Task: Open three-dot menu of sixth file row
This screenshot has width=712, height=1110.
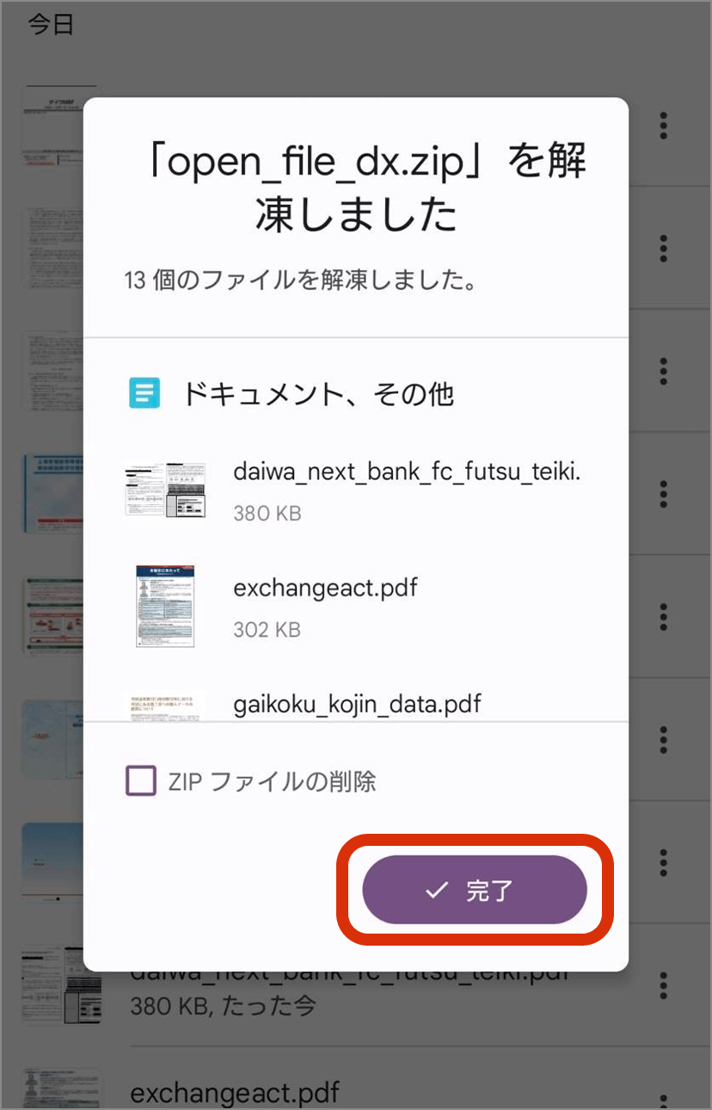Action: point(663,738)
